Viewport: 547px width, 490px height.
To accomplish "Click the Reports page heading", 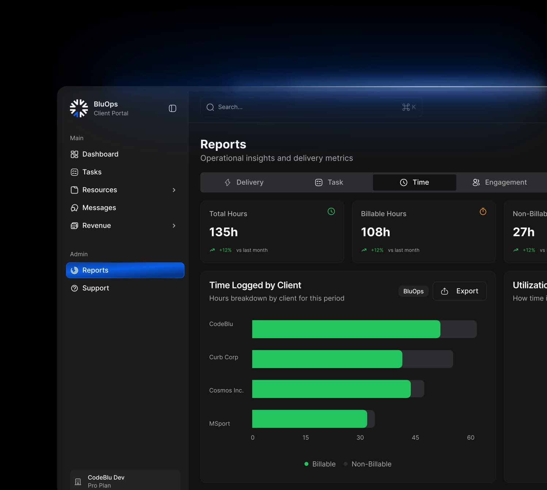I will (x=223, y=144).
